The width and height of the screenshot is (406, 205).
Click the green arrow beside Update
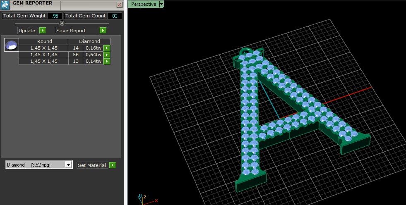[x=43, y=31]
